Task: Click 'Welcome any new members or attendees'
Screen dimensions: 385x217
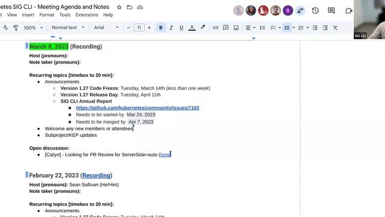Action: point(89,128)
